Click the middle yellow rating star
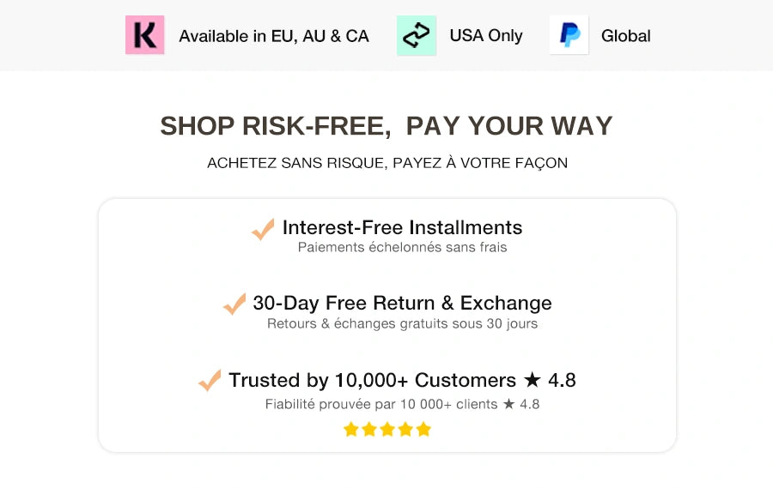 point(387,430)
